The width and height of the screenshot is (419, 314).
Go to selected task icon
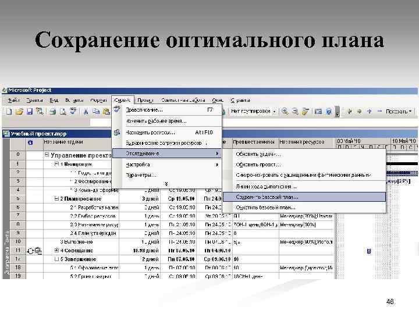point(305,111)
